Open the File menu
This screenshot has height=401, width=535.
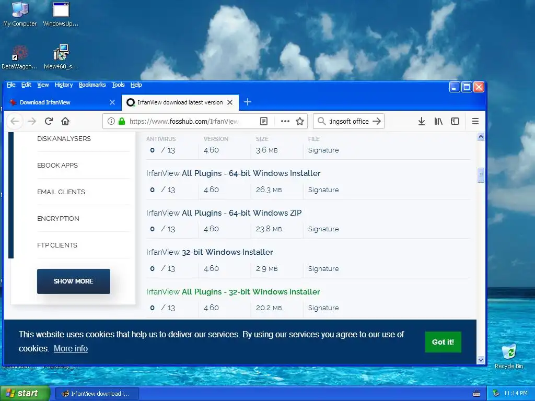coord(11,85)
